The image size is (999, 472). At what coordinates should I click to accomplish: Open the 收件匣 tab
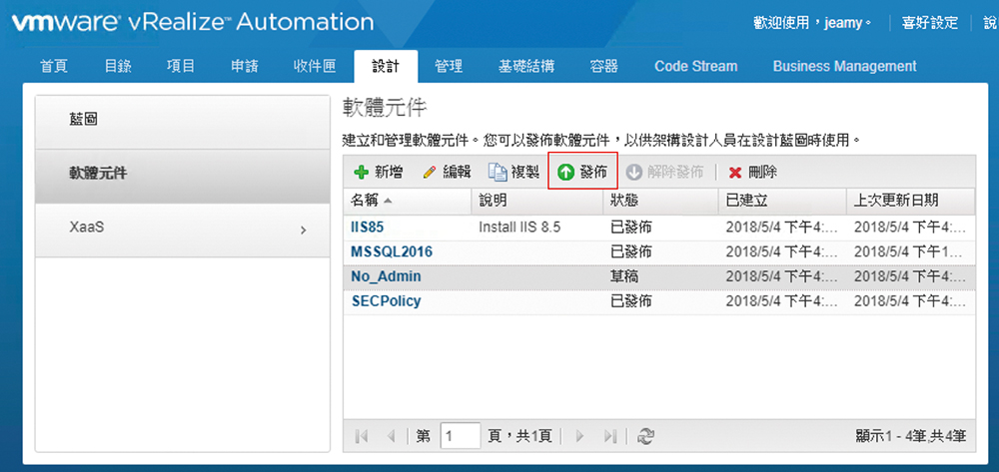coord(315,66)
